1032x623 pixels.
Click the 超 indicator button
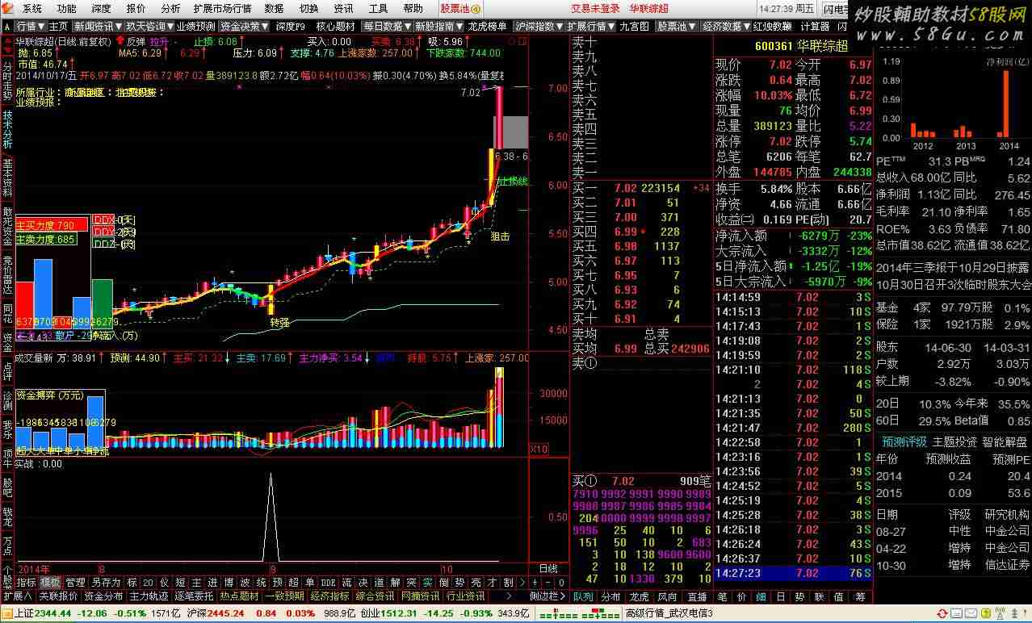point(293,582)
